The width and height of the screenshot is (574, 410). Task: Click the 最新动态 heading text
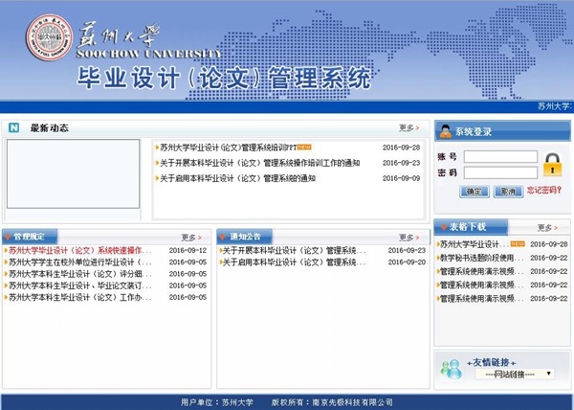click(50, 127)
